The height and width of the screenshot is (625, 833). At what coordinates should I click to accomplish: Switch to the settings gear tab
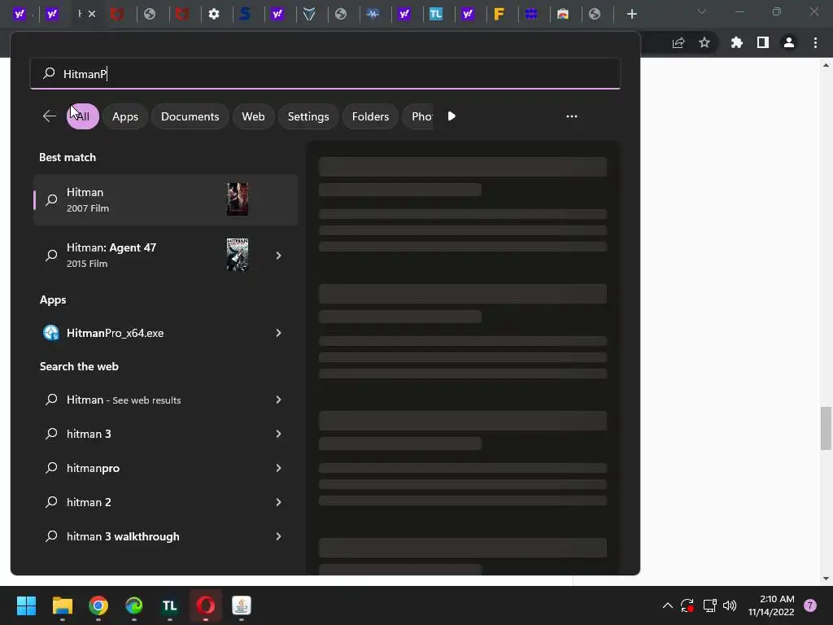214,15
